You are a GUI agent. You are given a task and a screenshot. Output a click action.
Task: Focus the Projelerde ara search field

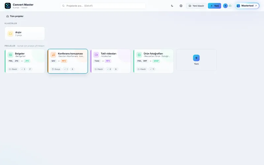click(103, 6)
